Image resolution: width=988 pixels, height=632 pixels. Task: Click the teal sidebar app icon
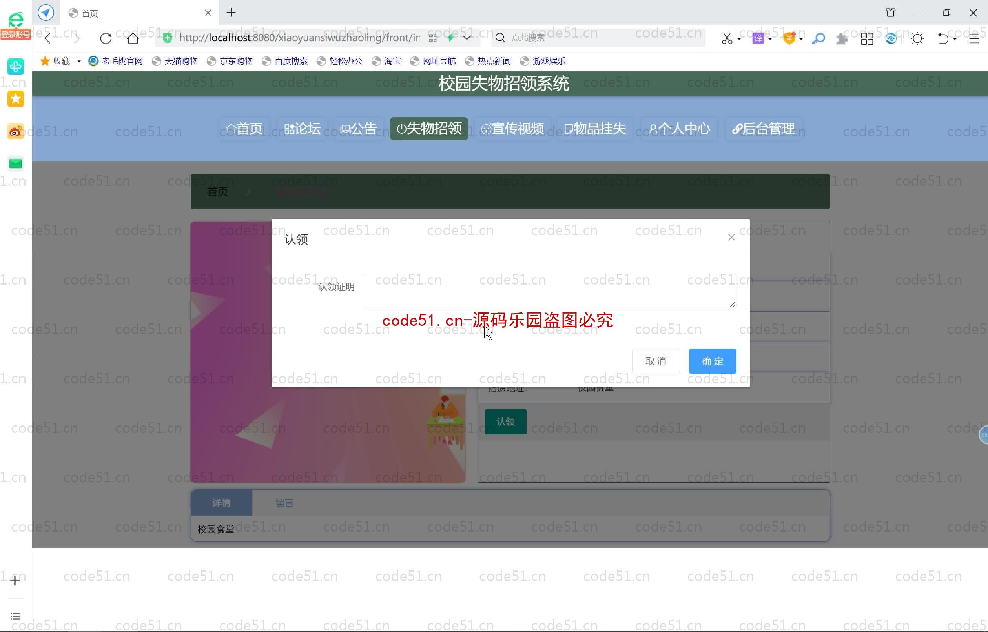16,66
